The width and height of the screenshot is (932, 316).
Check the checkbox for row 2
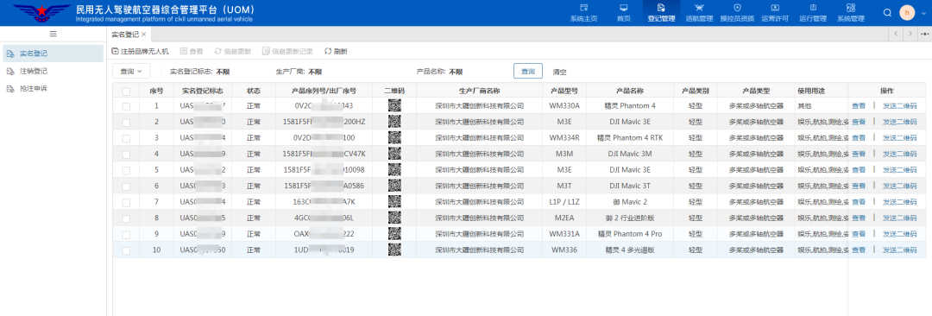coord(126,122)
